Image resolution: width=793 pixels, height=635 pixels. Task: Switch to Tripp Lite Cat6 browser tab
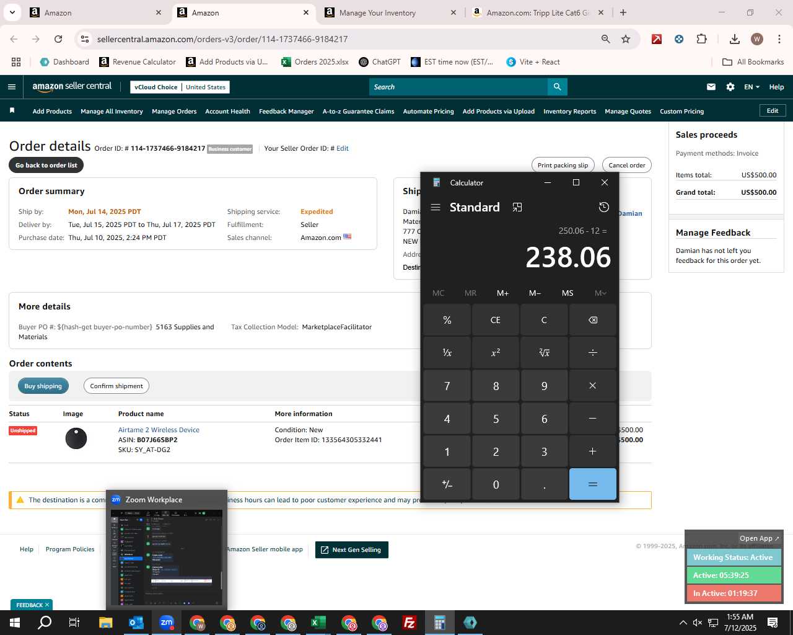point(538,12)
